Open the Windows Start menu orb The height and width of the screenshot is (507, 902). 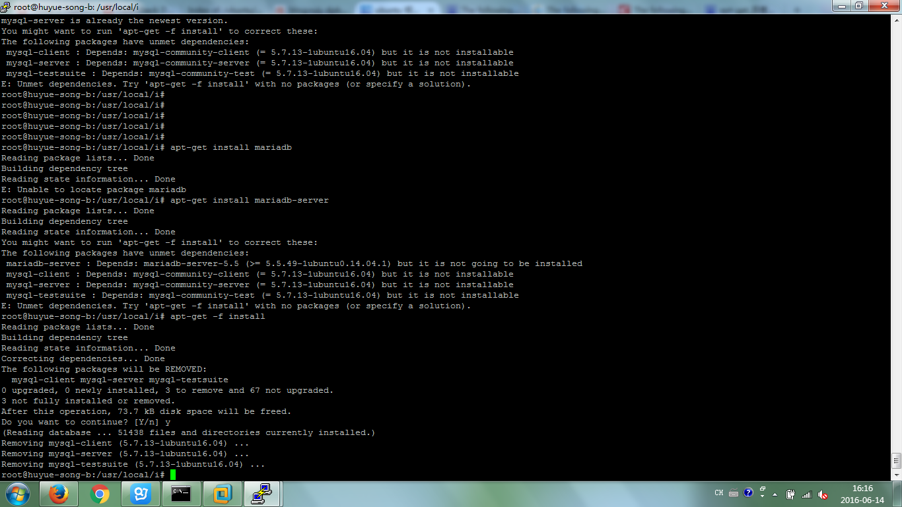(x=17, y=494)
